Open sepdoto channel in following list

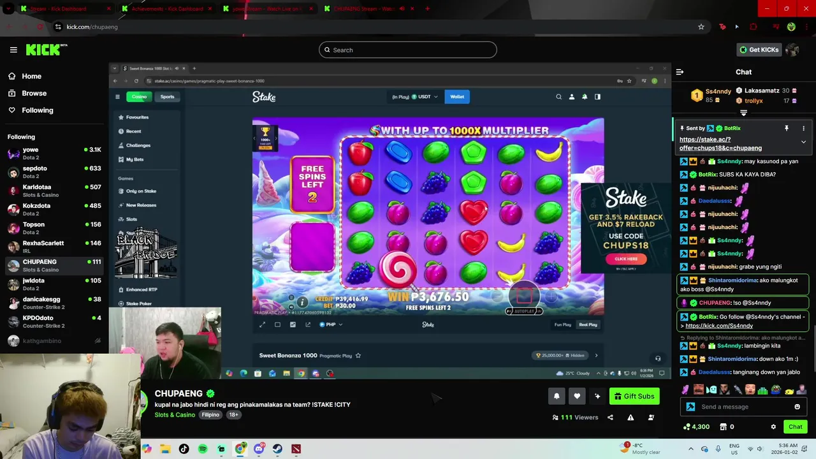54,172
